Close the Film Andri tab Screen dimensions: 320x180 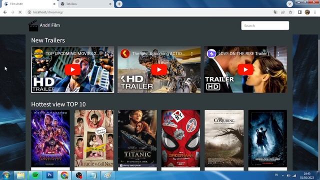(54, 4)
